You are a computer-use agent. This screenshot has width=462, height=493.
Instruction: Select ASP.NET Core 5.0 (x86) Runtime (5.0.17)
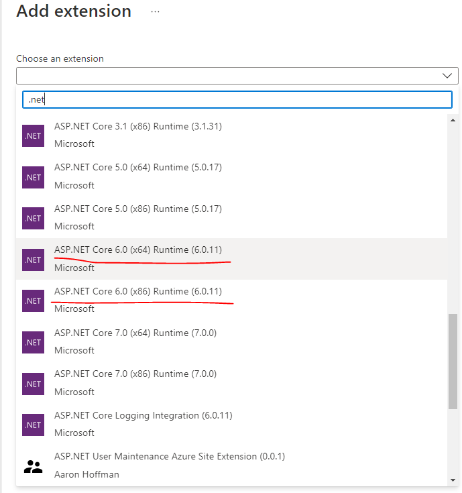231,217
